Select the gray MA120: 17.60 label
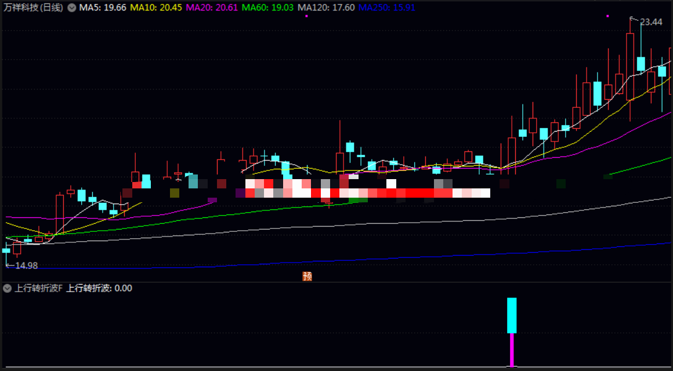Screen dimensions: 673x371 tap(326, 8)
